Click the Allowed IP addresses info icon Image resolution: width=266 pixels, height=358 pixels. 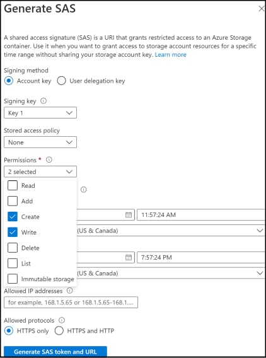70,291
